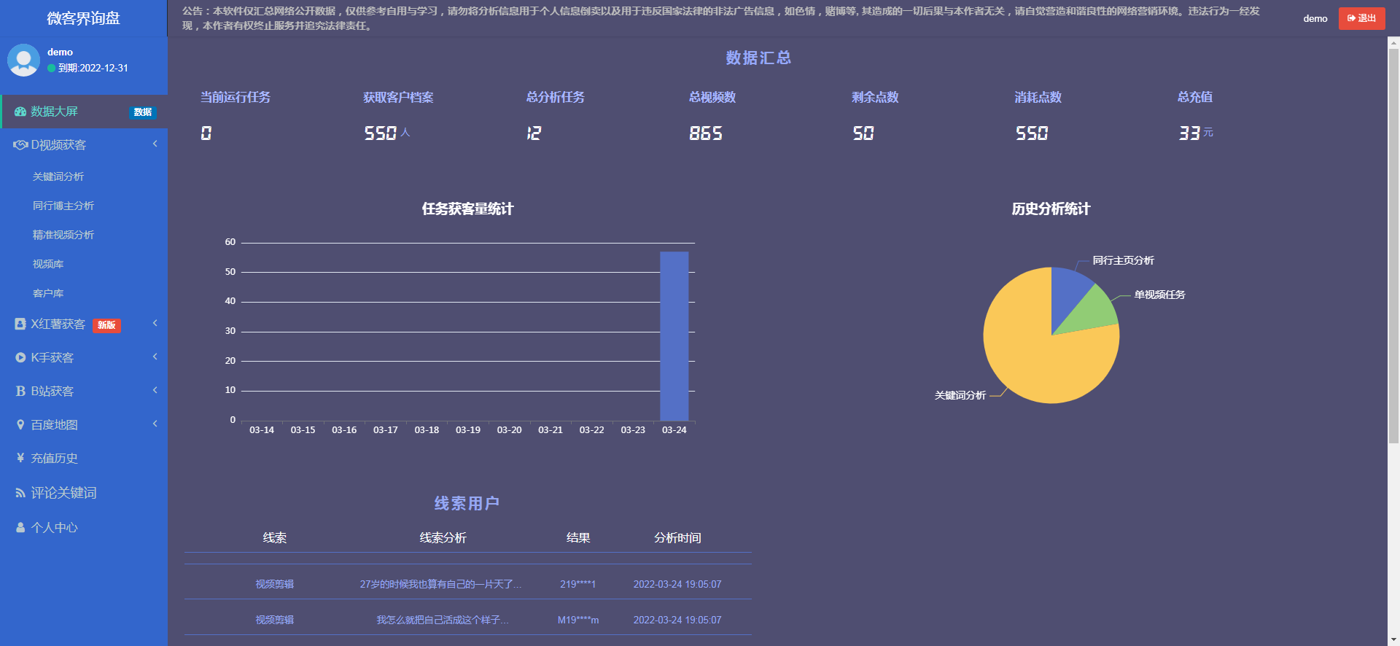The width and height of the screenshot is (1400, 646).
Task: Click the 线索 column header
Action: pos(274,537)
